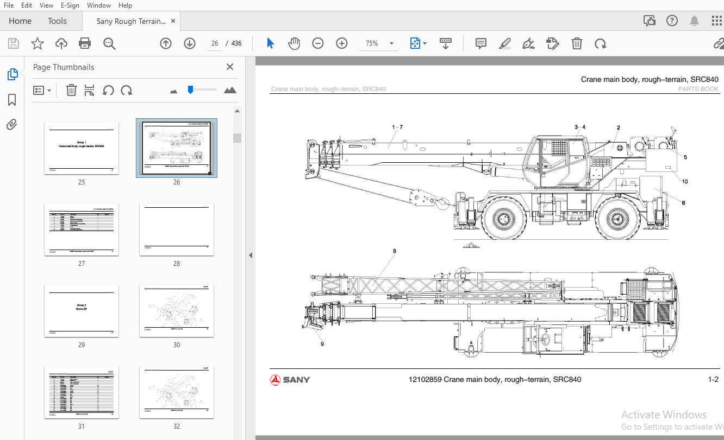Image resolution: width=724 pixels, height=440 pixels.
Task: Open the Window menu
Action: (99, 5)
